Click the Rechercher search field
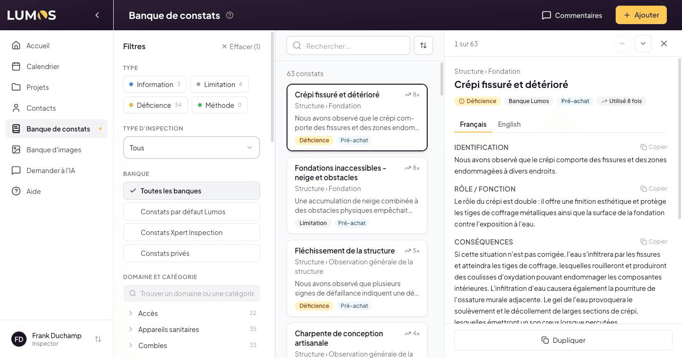Image resolution: width=682 pixels, height=358 pixels. tap(348, 45)
